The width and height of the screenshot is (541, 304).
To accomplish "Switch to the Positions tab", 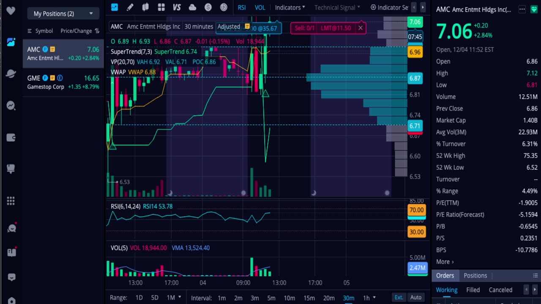I will click(x=475, y=275).
